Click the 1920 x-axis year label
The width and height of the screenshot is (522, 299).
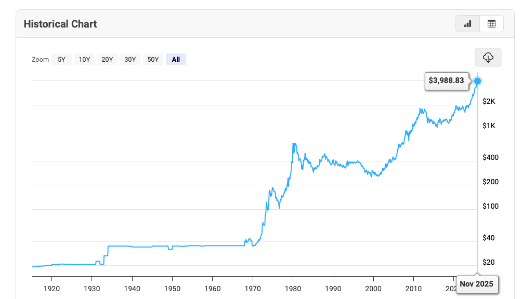[x=51, y=288]
